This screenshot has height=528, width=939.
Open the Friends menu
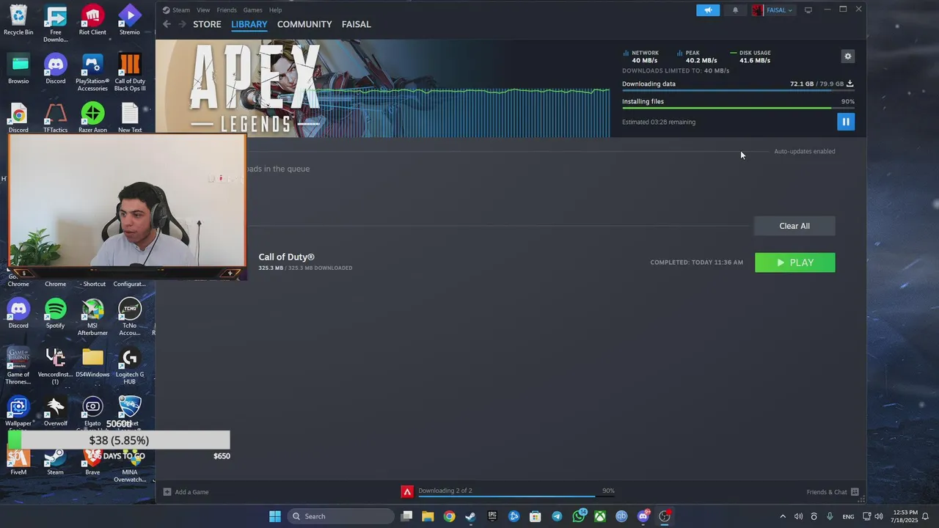click(227, 10)
